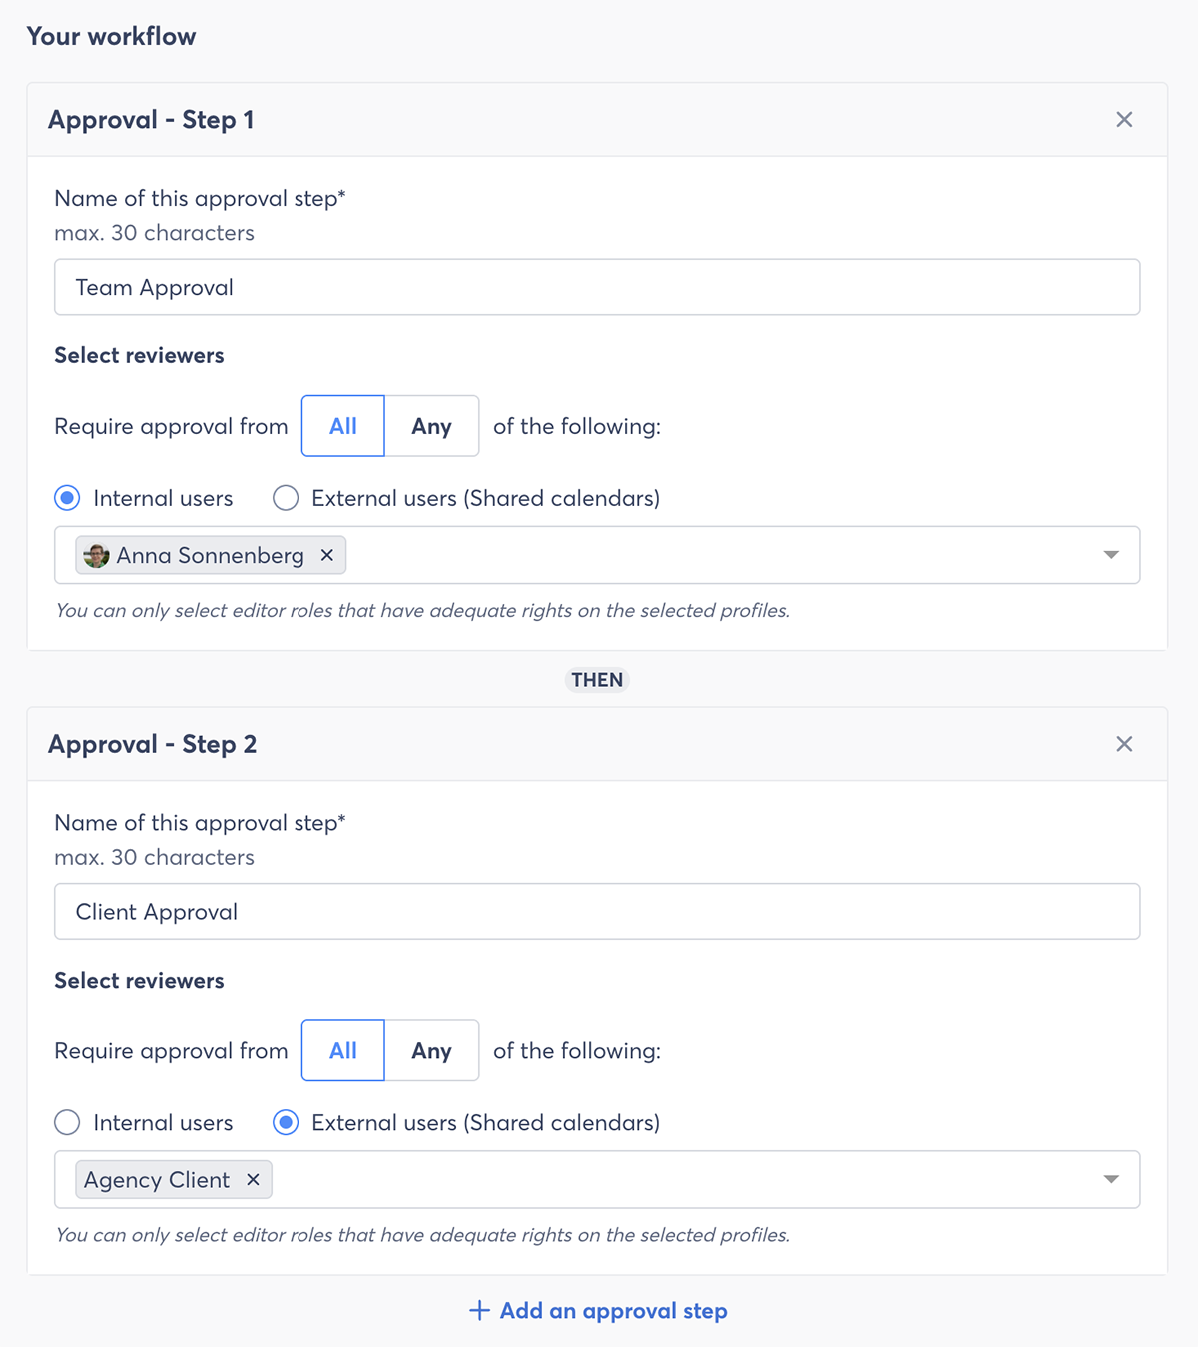The image size is (1198, 1347).
Task: Click the Approval - Step 1 heading
Action: pyautogui.click(x=151, y=120)
